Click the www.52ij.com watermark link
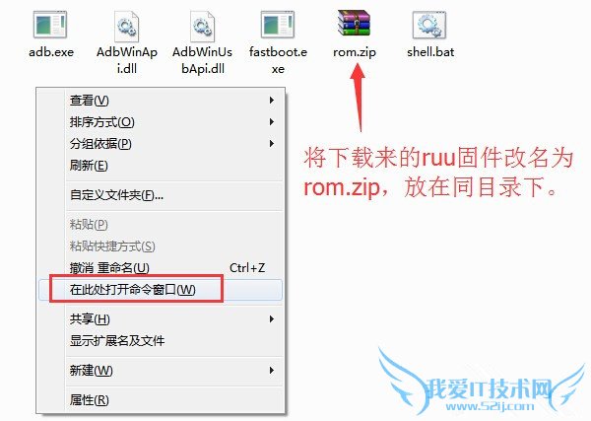Viewport: 591px width, 421px height. coord(490,406)
